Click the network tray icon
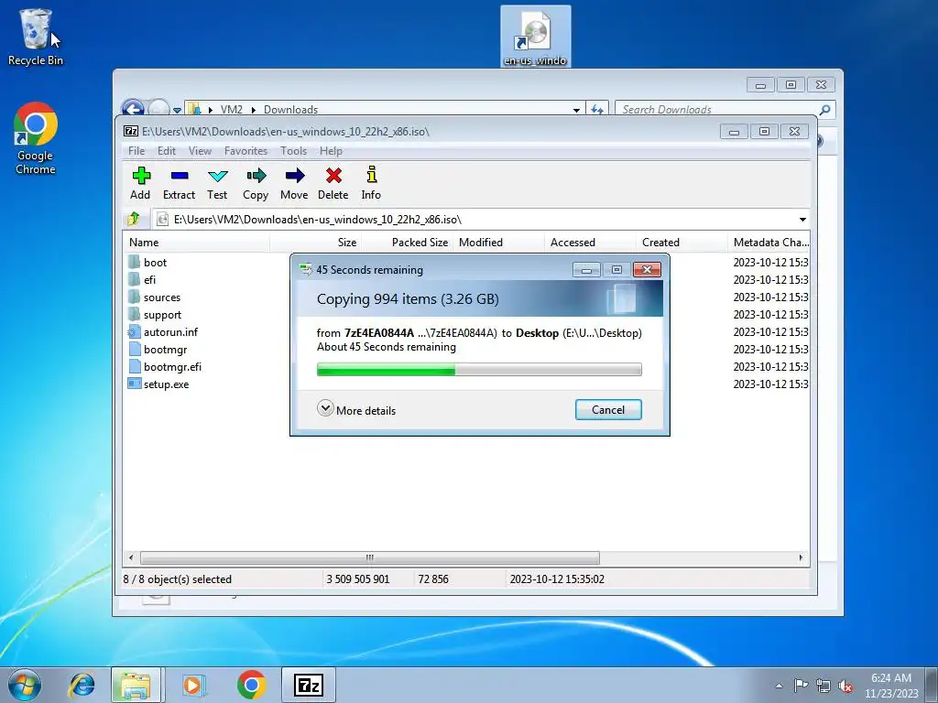Image resolution: width=938 pixels, height=703 pixels. pyautogui.click(x=823, y=686)
